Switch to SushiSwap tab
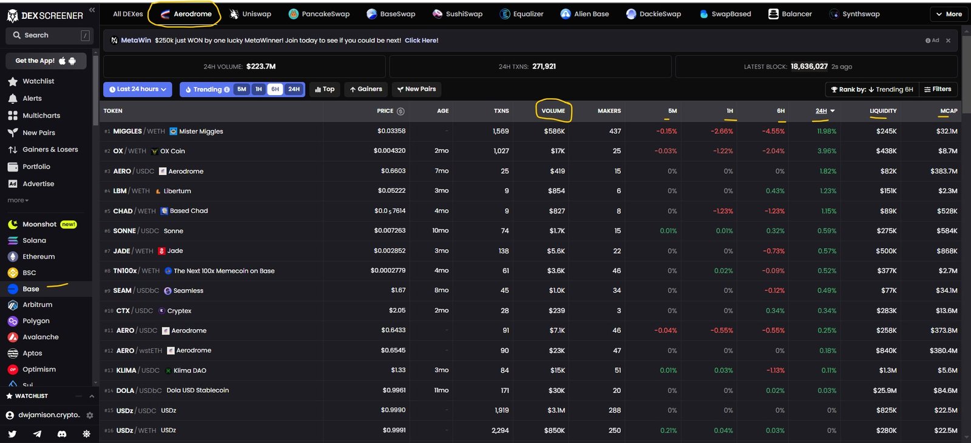 [458, 14]
